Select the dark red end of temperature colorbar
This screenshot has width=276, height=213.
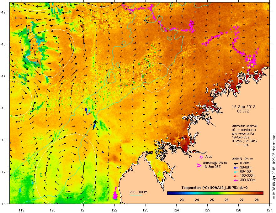(261, 193)
